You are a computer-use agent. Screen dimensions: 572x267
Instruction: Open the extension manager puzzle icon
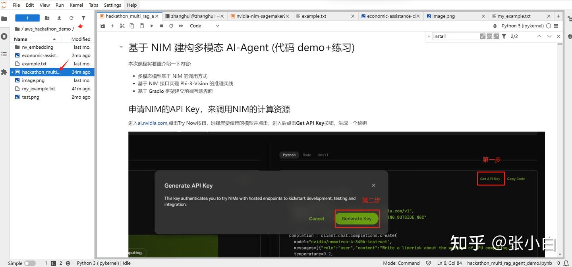coord(4,72)
